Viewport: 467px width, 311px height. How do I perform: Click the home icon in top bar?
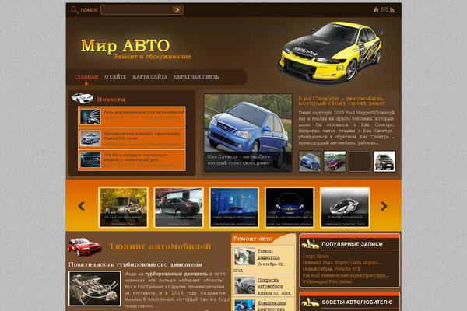click(x=376, y=10)
